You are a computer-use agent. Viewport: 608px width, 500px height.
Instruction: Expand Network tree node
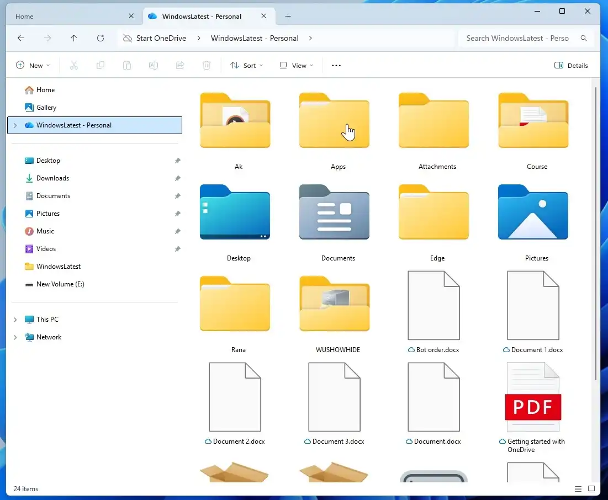15,337
